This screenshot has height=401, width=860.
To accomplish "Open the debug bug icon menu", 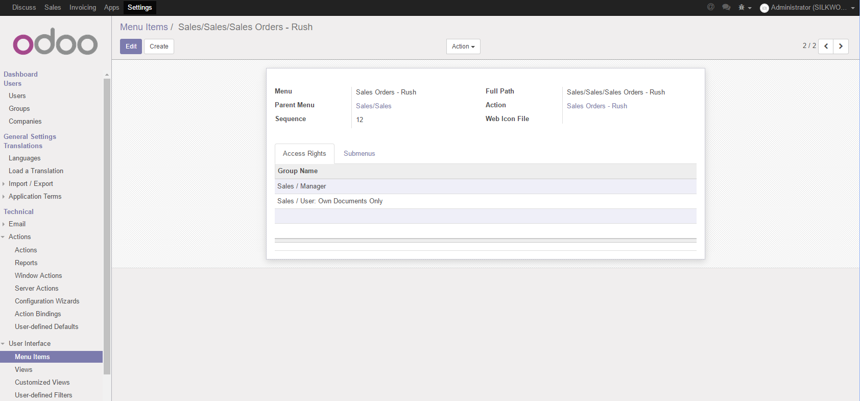I will click(745, 8).
